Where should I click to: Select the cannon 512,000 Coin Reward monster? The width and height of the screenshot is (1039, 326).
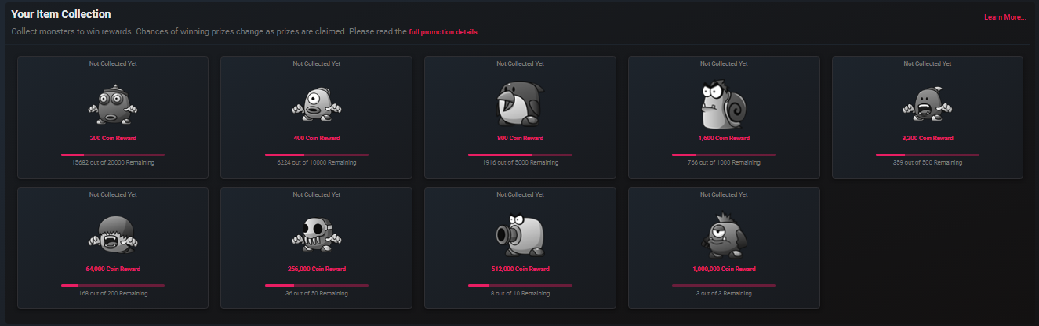coord(520,235)
